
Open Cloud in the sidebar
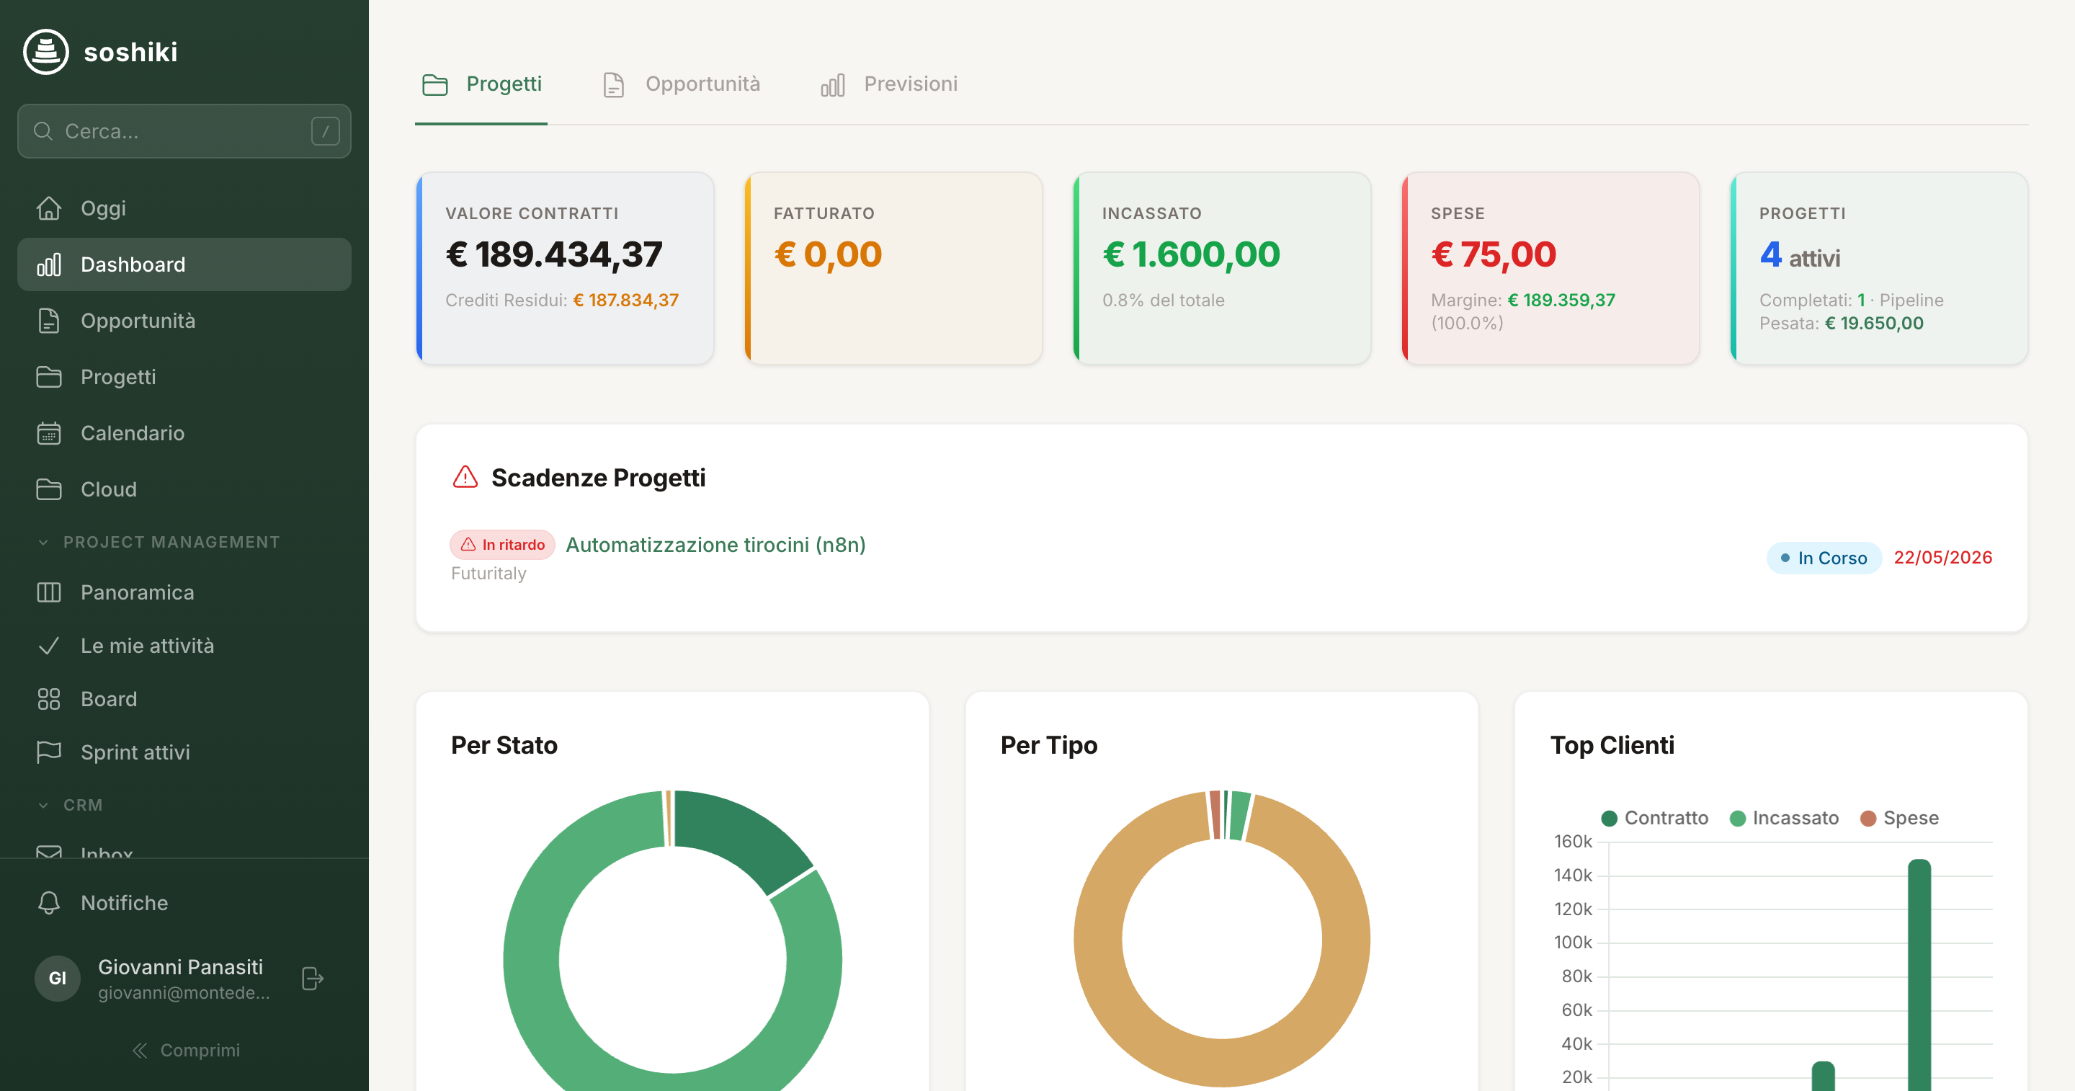pyautogui.click(x=184, y=489)
